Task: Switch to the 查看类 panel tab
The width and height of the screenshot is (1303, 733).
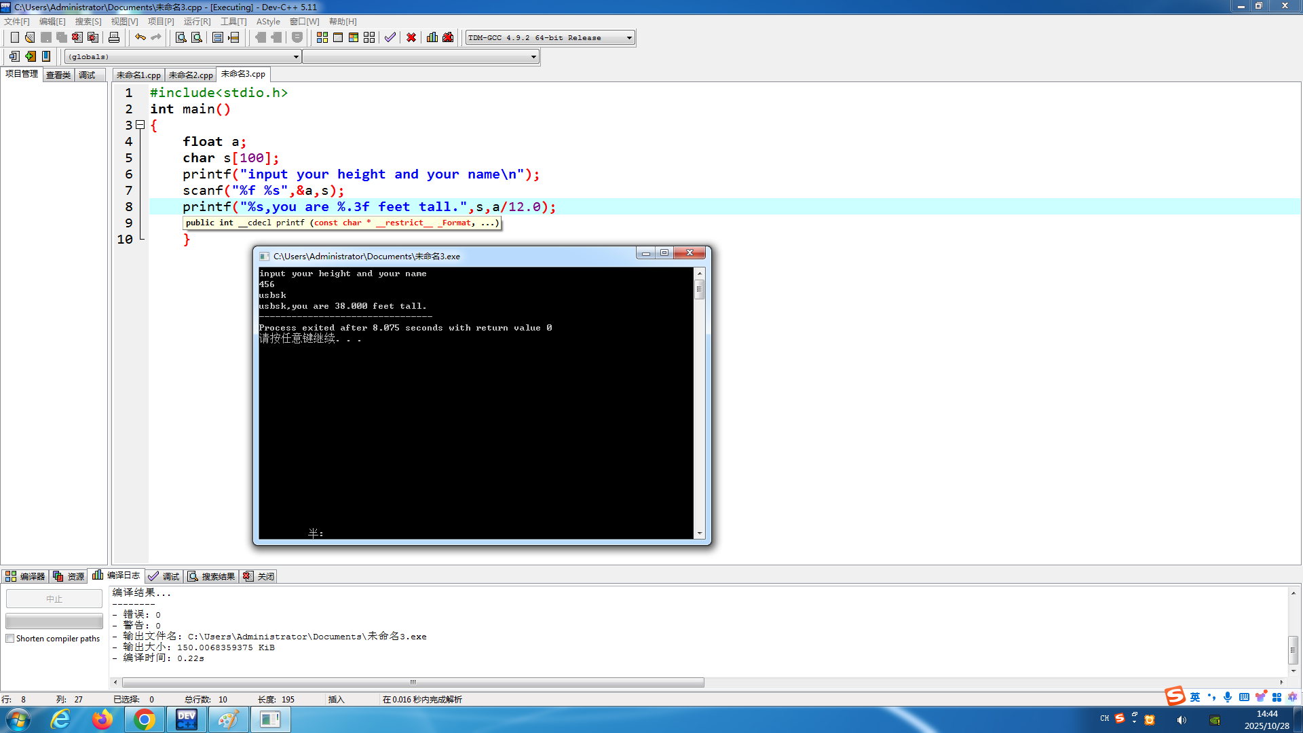Action: point(58,75)
